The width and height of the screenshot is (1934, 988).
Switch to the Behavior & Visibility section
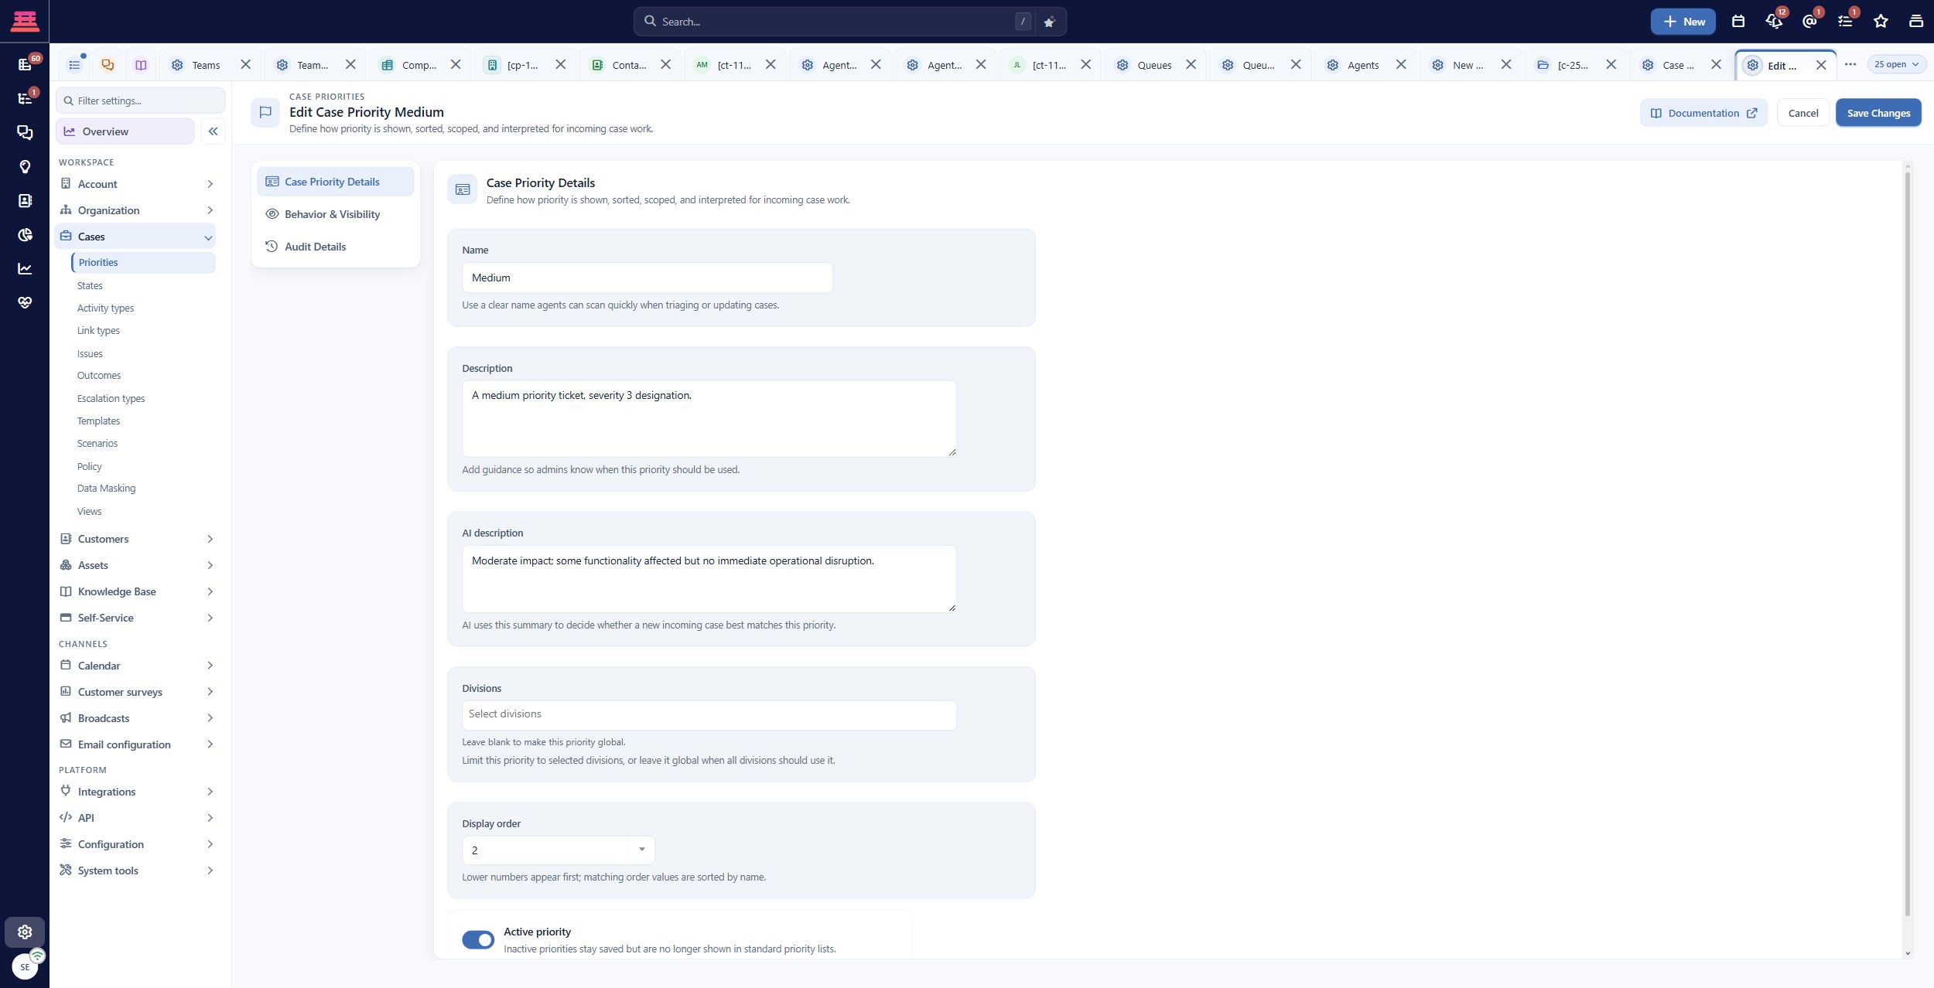[x=335, y=214]
